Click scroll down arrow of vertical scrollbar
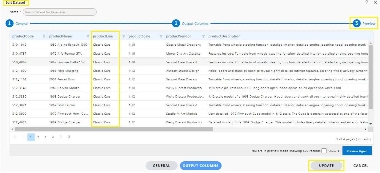Viewport: 380px width, 173px height. (x=371, y=124)
